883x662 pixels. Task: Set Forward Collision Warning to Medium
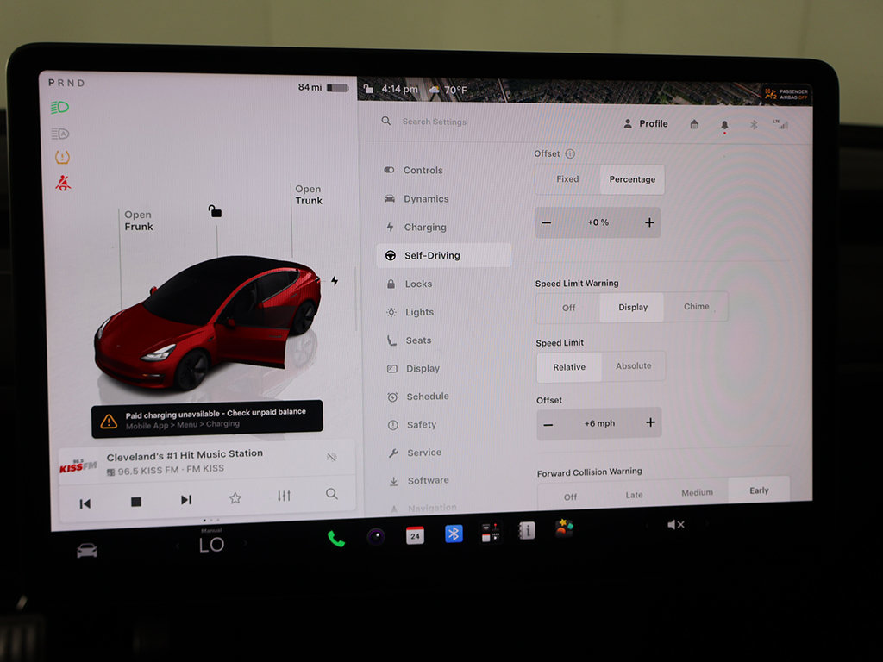click(x=697, y=492)
